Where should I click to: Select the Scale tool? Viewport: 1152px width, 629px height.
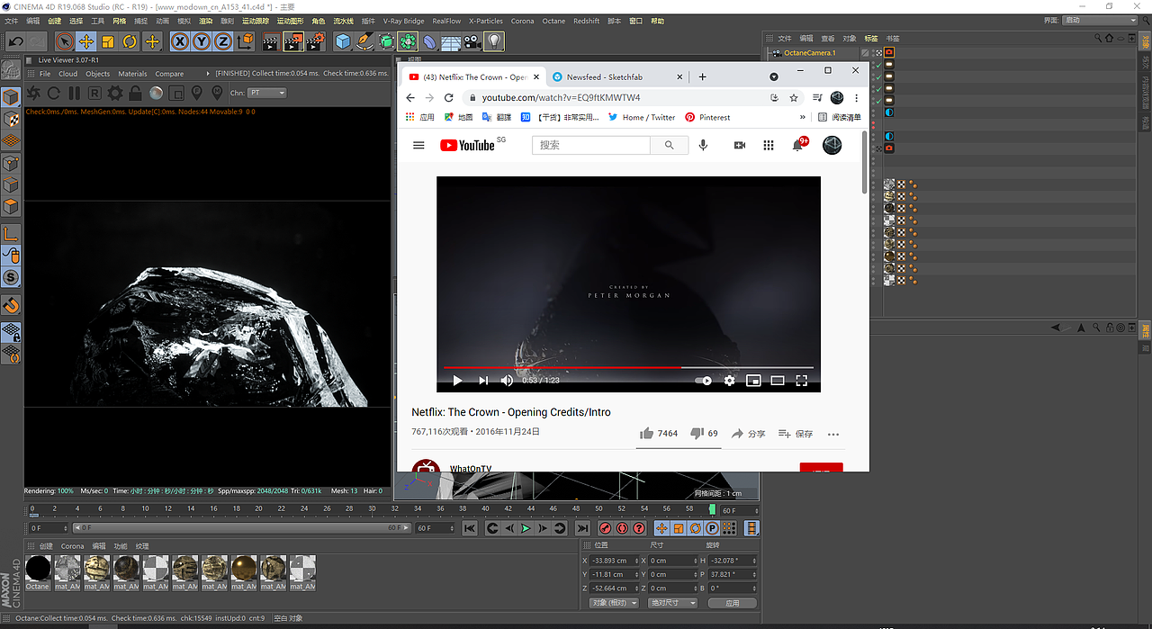(x=108, y=41)
